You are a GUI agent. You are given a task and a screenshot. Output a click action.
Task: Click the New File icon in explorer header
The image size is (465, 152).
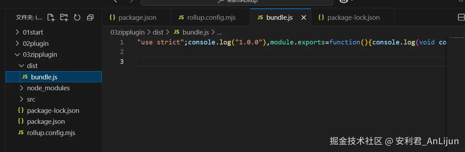[51, 17]
